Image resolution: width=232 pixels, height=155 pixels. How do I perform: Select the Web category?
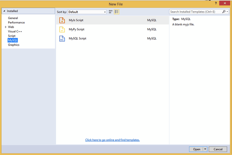(x=11, y=27)
